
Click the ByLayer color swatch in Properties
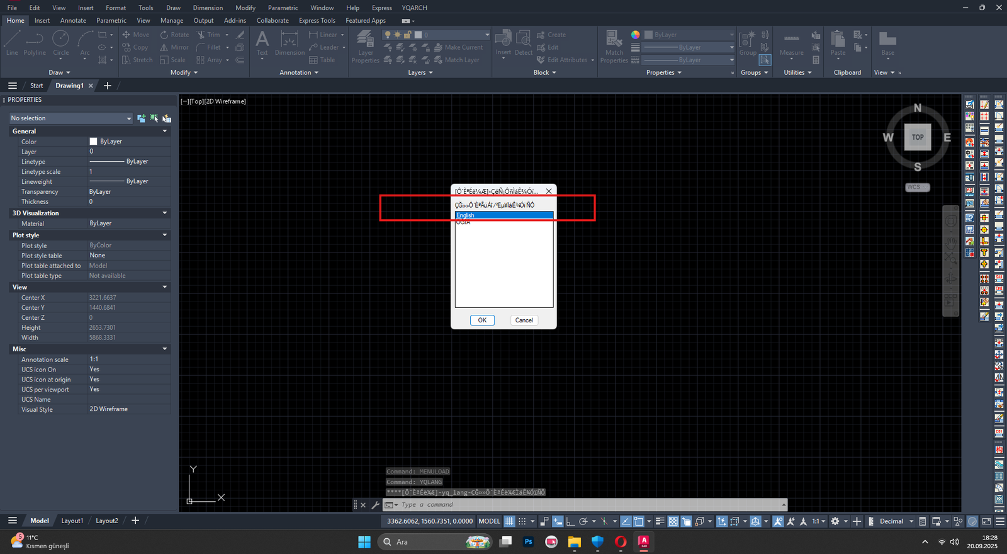[x=94, y=142]
